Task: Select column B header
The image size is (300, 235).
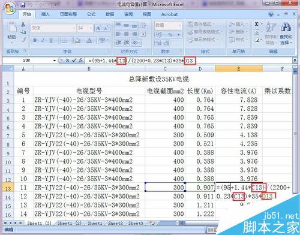Action: point(89,69)
